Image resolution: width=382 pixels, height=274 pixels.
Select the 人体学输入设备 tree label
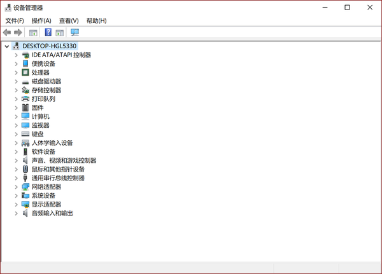point(52,143)
